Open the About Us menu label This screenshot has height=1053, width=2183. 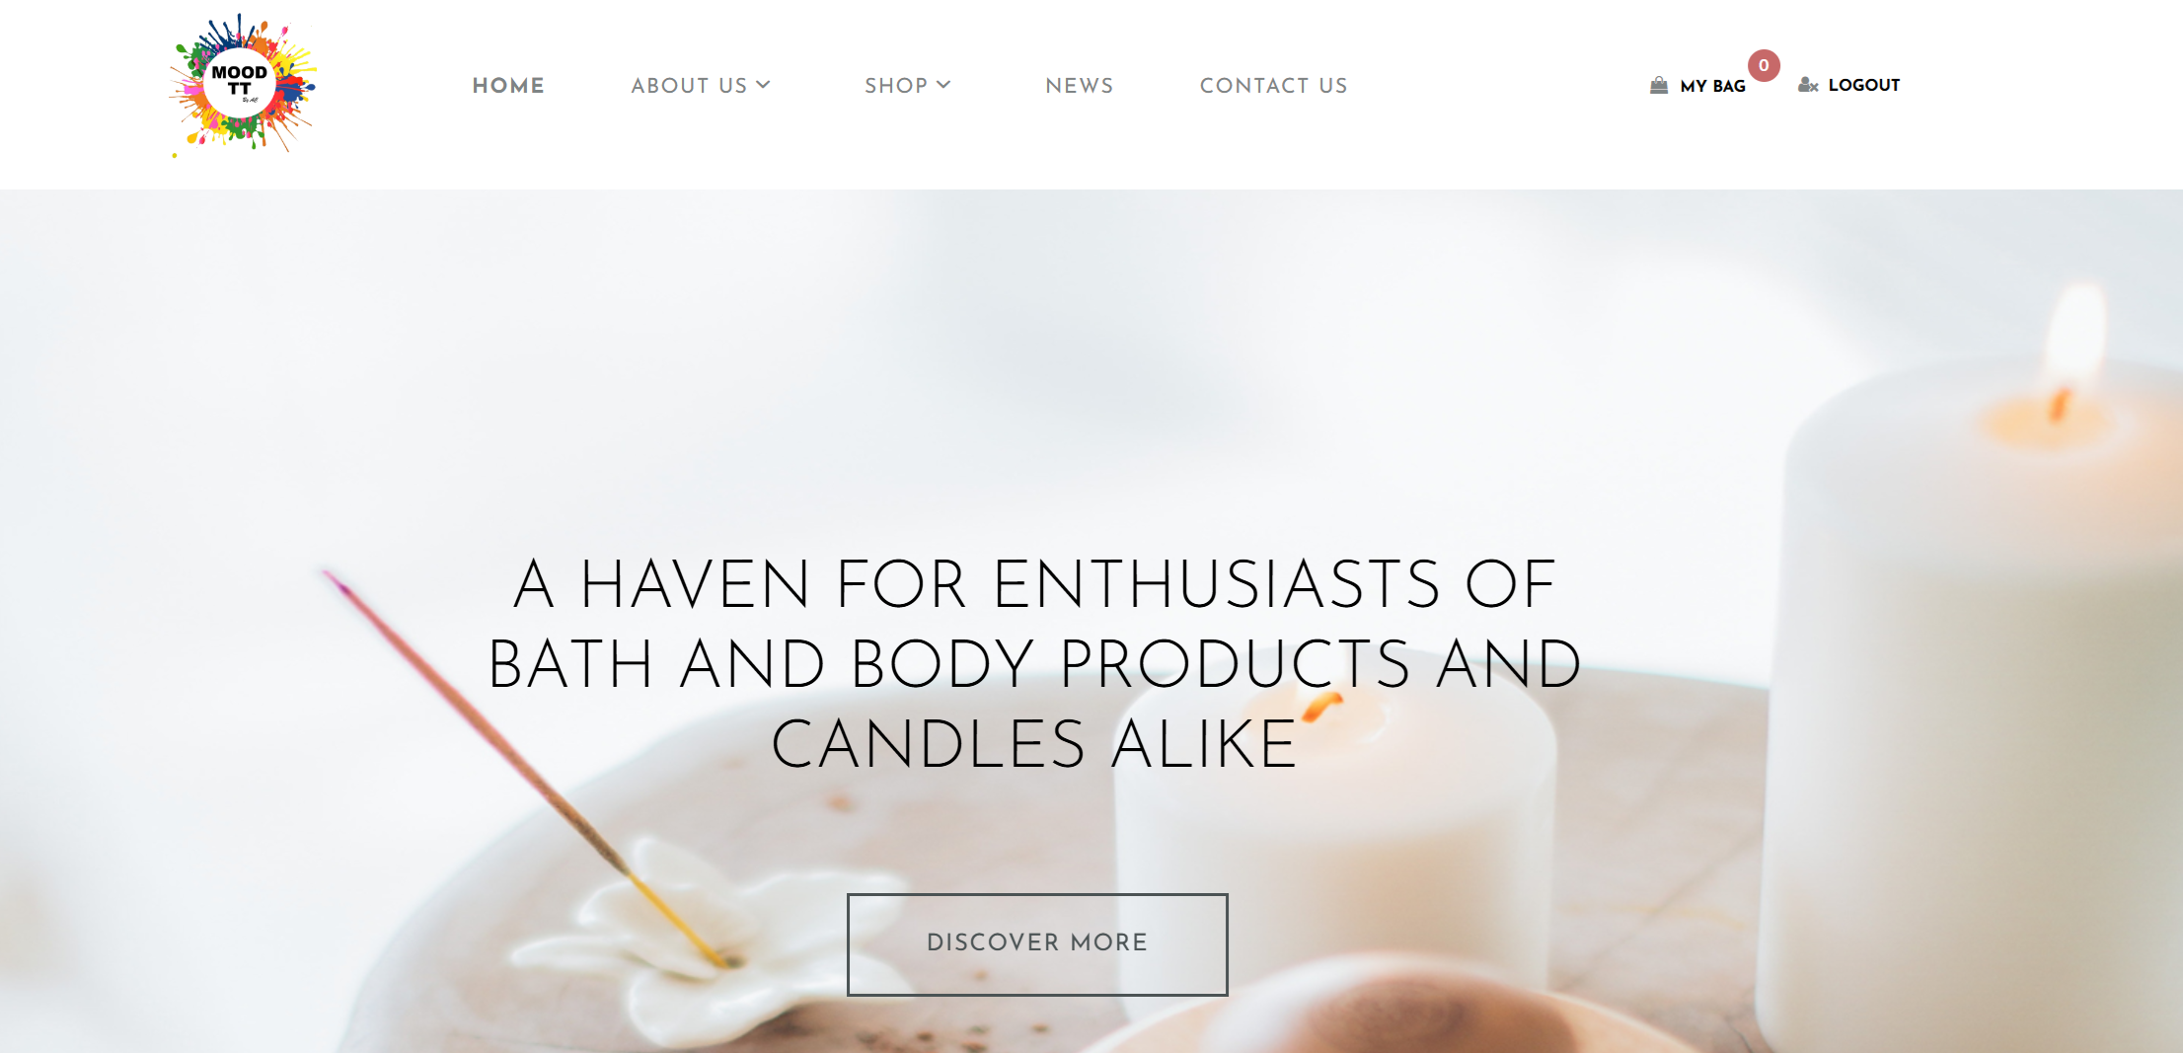[689, 86]
